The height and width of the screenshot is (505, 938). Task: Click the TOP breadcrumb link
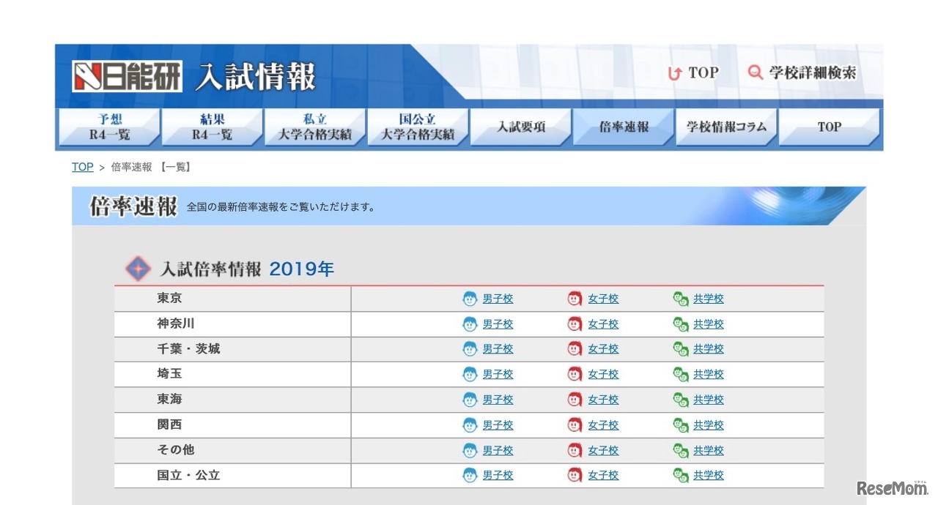pos(82,167)
